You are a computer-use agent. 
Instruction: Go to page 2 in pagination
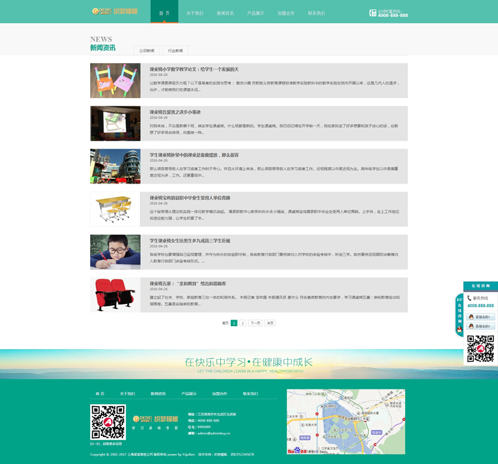point(243,323)
